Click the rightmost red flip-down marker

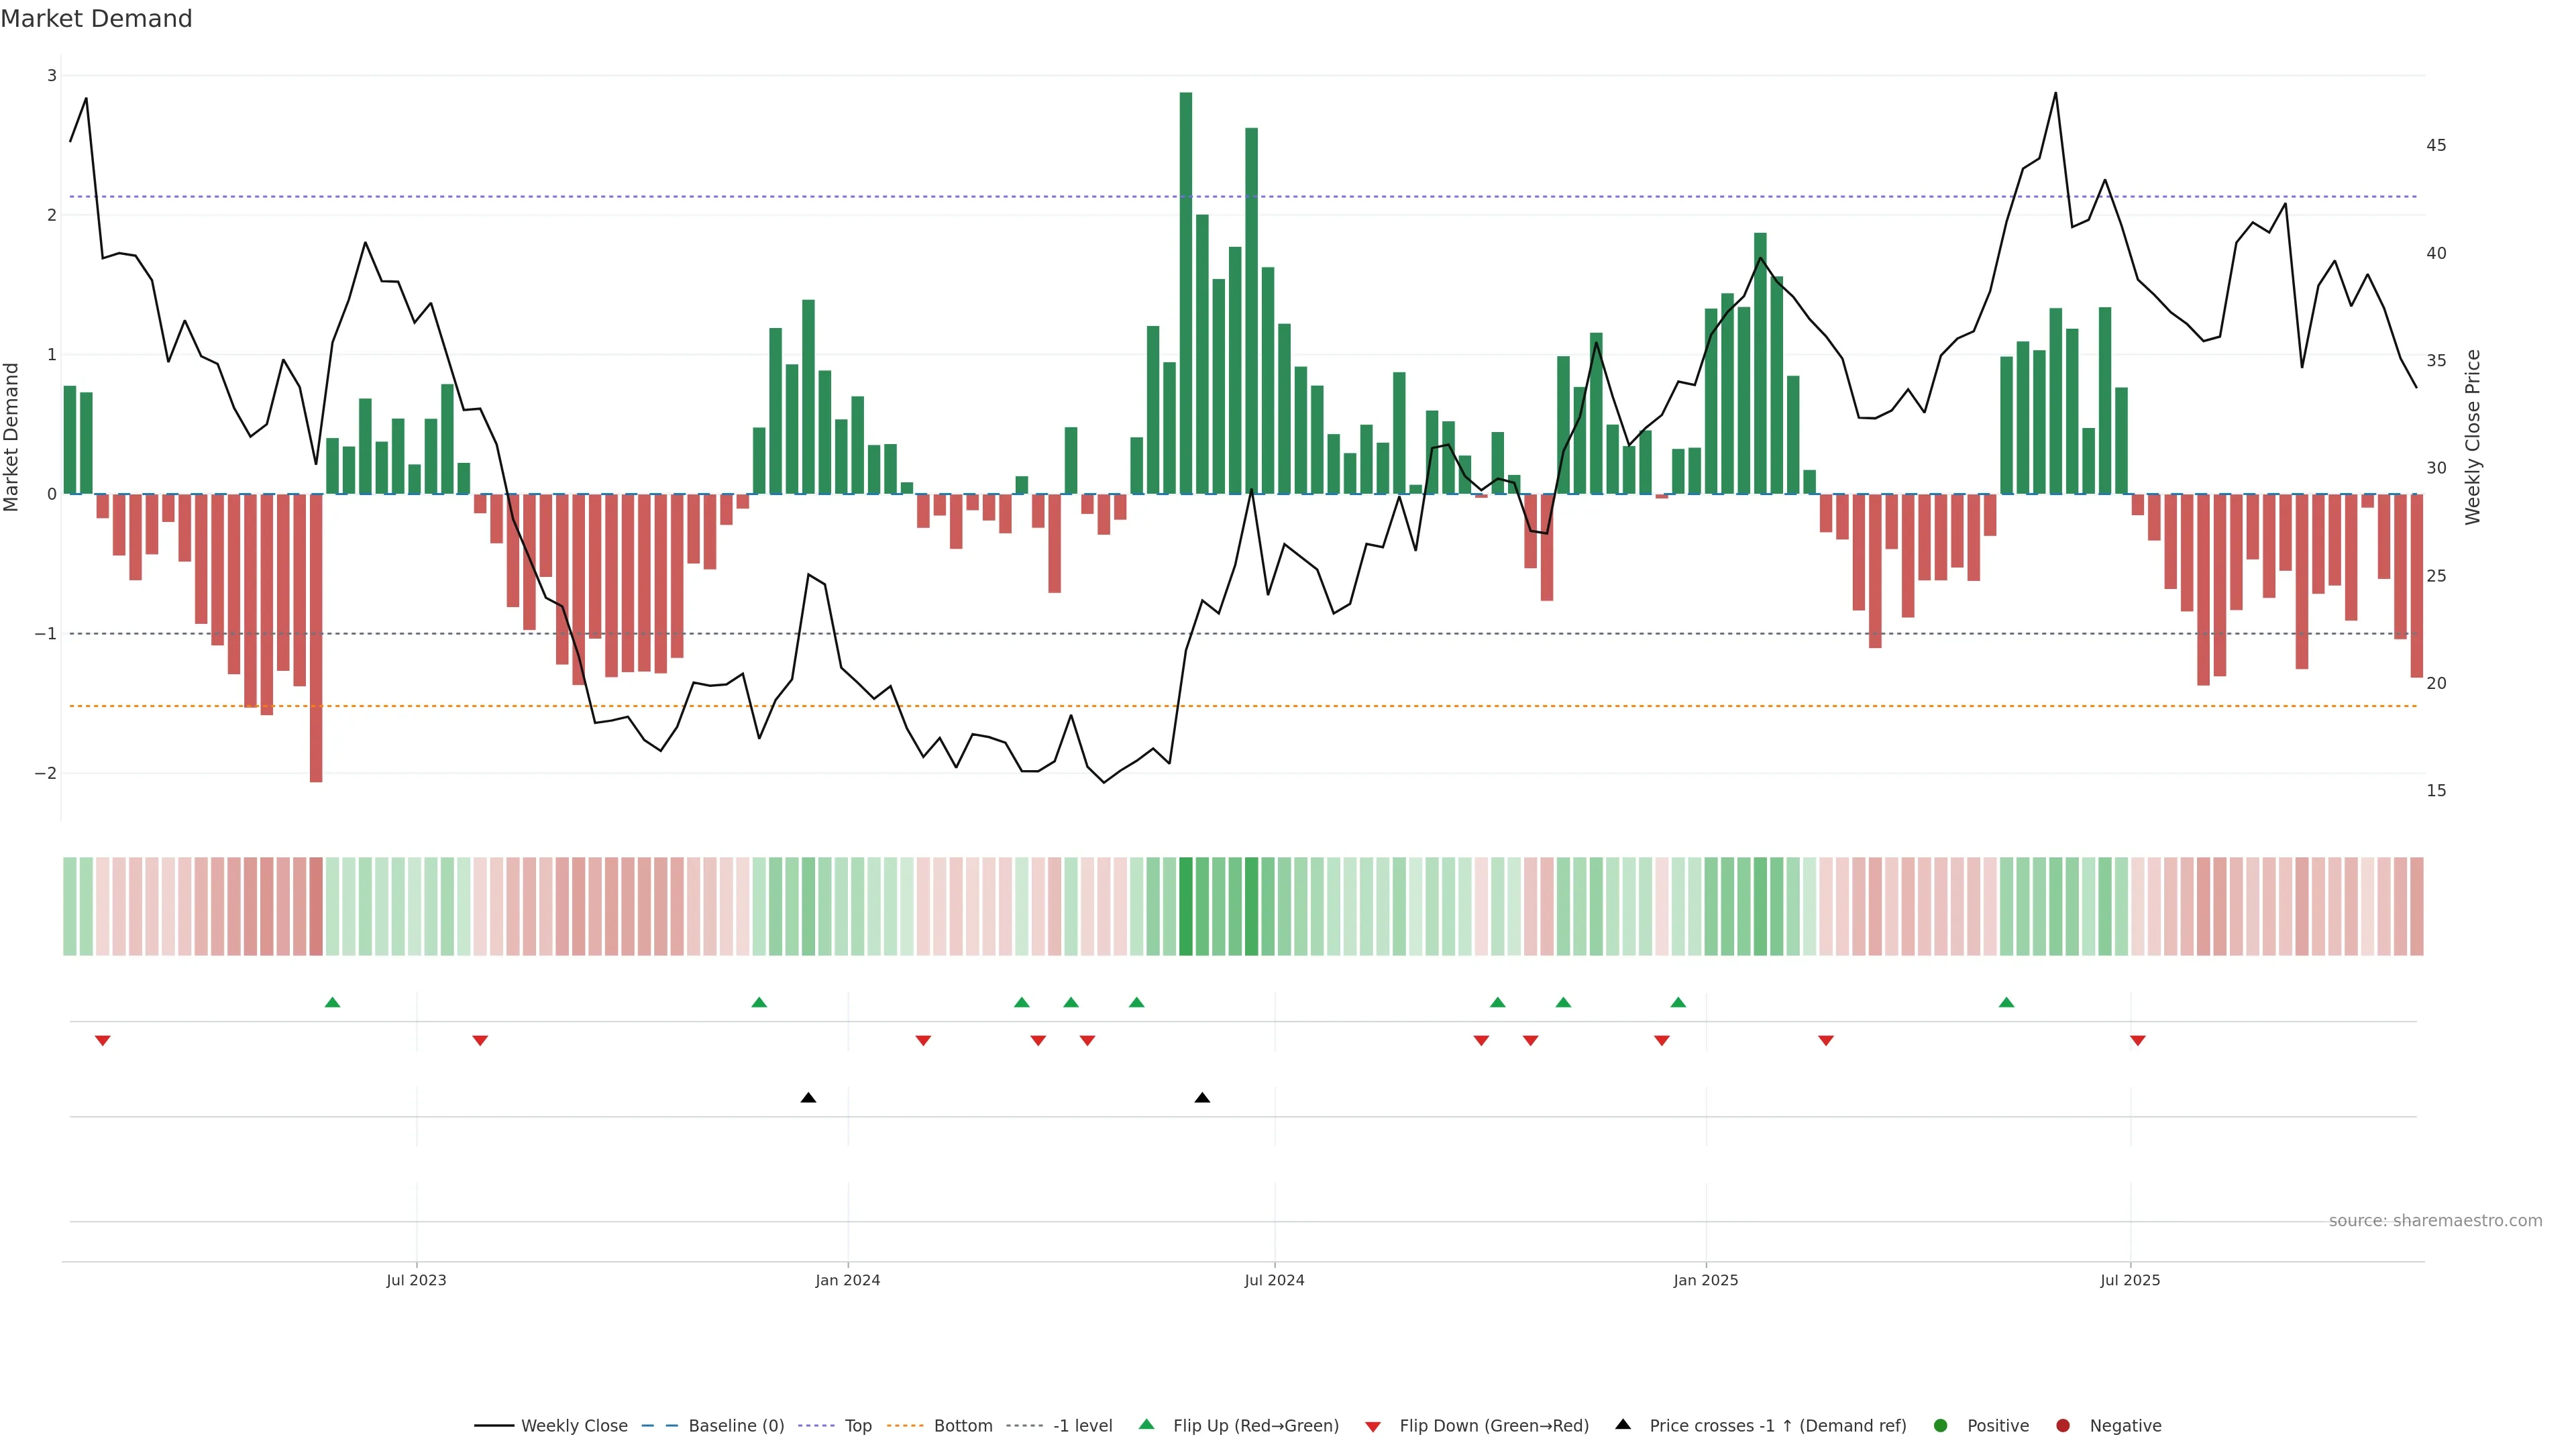pyautogui.click(x=2138, y=1041)
